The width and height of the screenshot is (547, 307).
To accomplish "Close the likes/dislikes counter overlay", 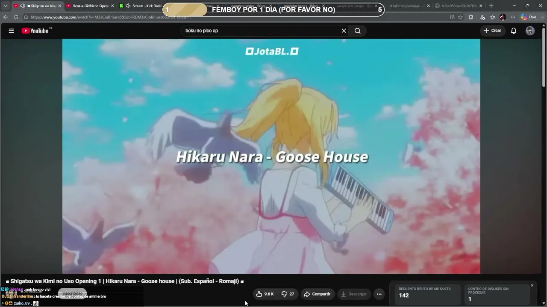I will coord(532,285).
